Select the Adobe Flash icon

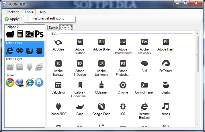(166, 42)
